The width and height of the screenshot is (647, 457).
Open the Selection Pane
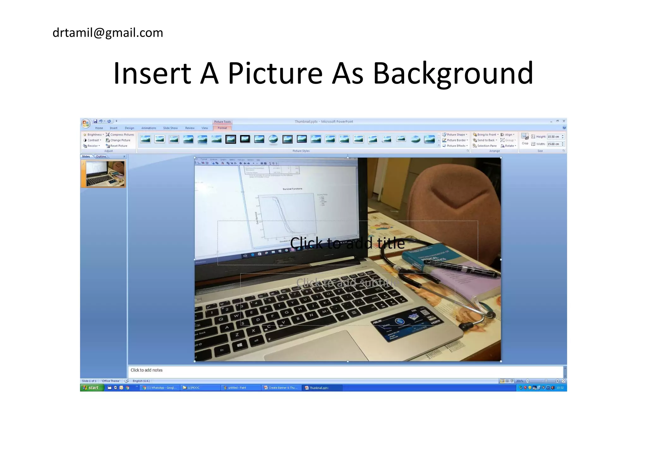[485, 146]
